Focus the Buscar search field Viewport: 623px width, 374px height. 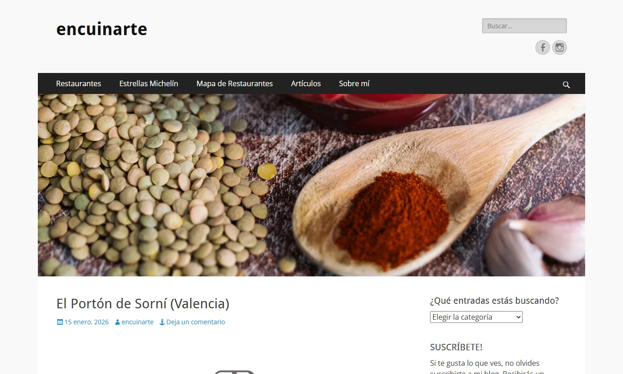pos(524,26)
